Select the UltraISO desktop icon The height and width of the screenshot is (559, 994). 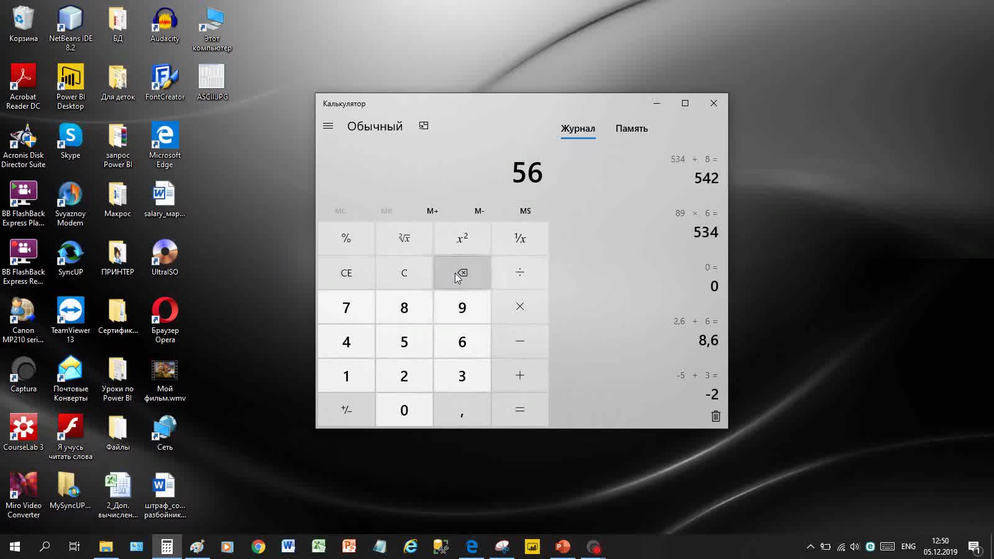pos(165,258)
